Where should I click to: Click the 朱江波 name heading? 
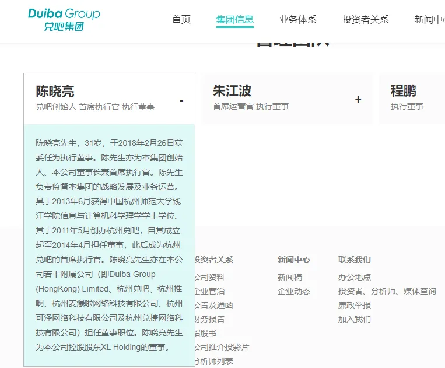[x=232, y=91]
